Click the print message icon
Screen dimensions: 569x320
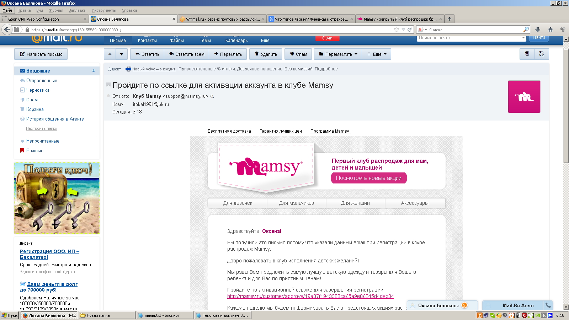pos(527,54)
